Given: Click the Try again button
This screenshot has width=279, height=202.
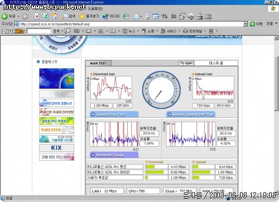Looking at the screenshot, I should point(186,63).
